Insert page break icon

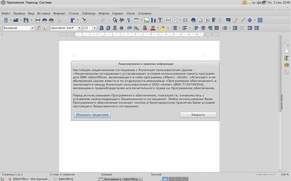168,20
